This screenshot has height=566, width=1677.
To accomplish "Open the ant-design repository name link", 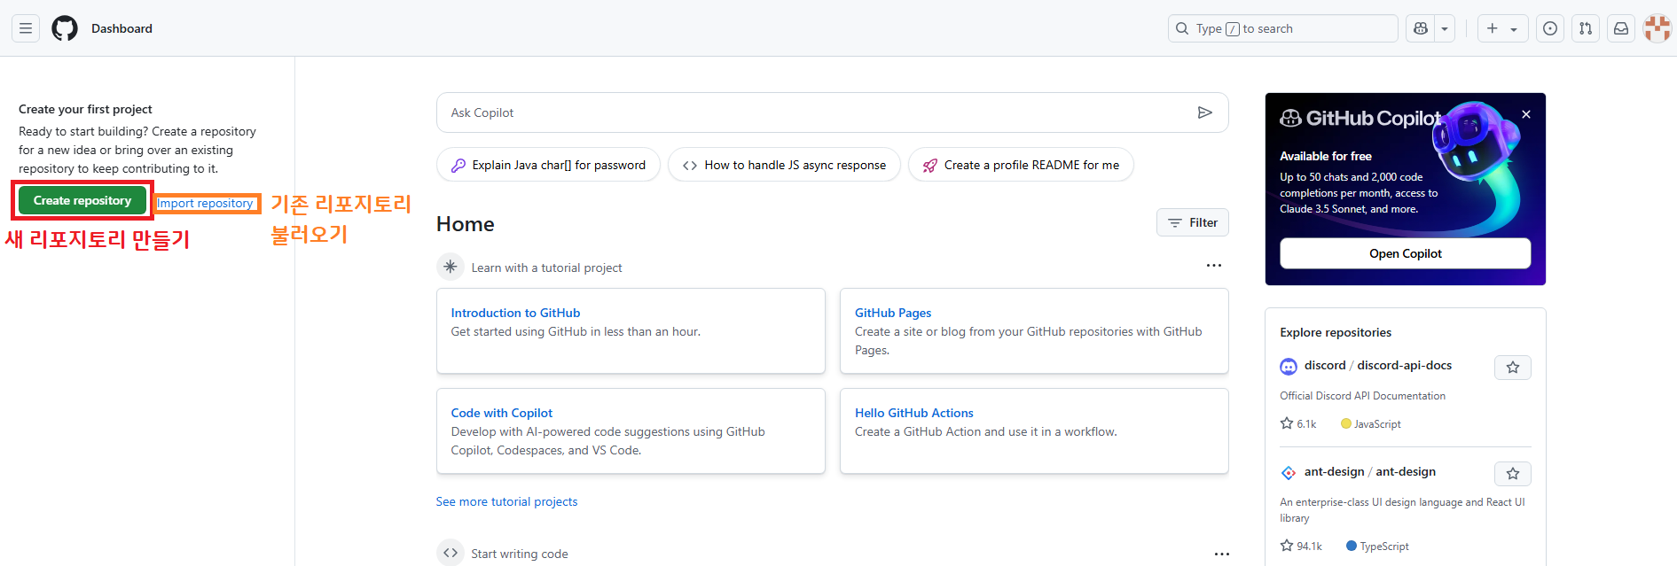I will click(1405, 471).
